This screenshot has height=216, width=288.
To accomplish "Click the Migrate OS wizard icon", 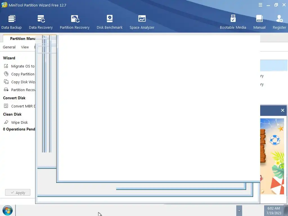I will pos(6,66).
